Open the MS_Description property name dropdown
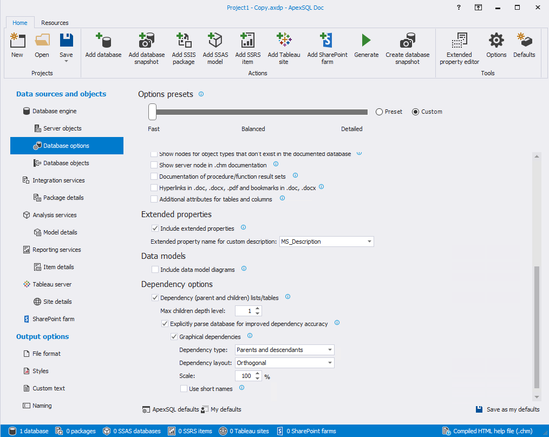The image size is (549, 437). click(369, 242)
